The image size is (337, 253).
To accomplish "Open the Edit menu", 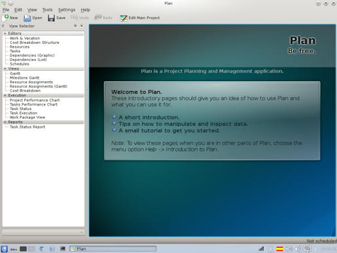I will click(x=18, y=10).
